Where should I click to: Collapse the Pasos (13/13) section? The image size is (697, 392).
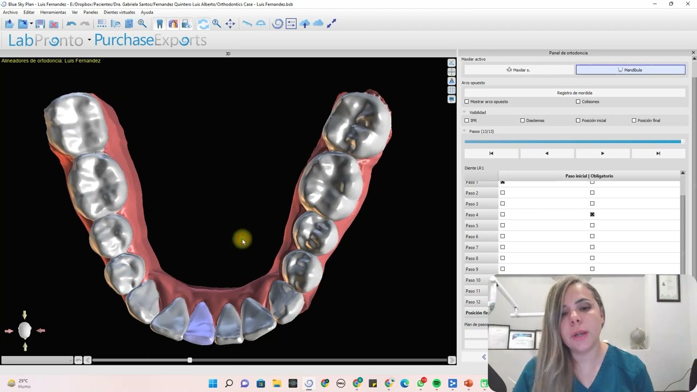pyautogui.click(x=465, y=131)
